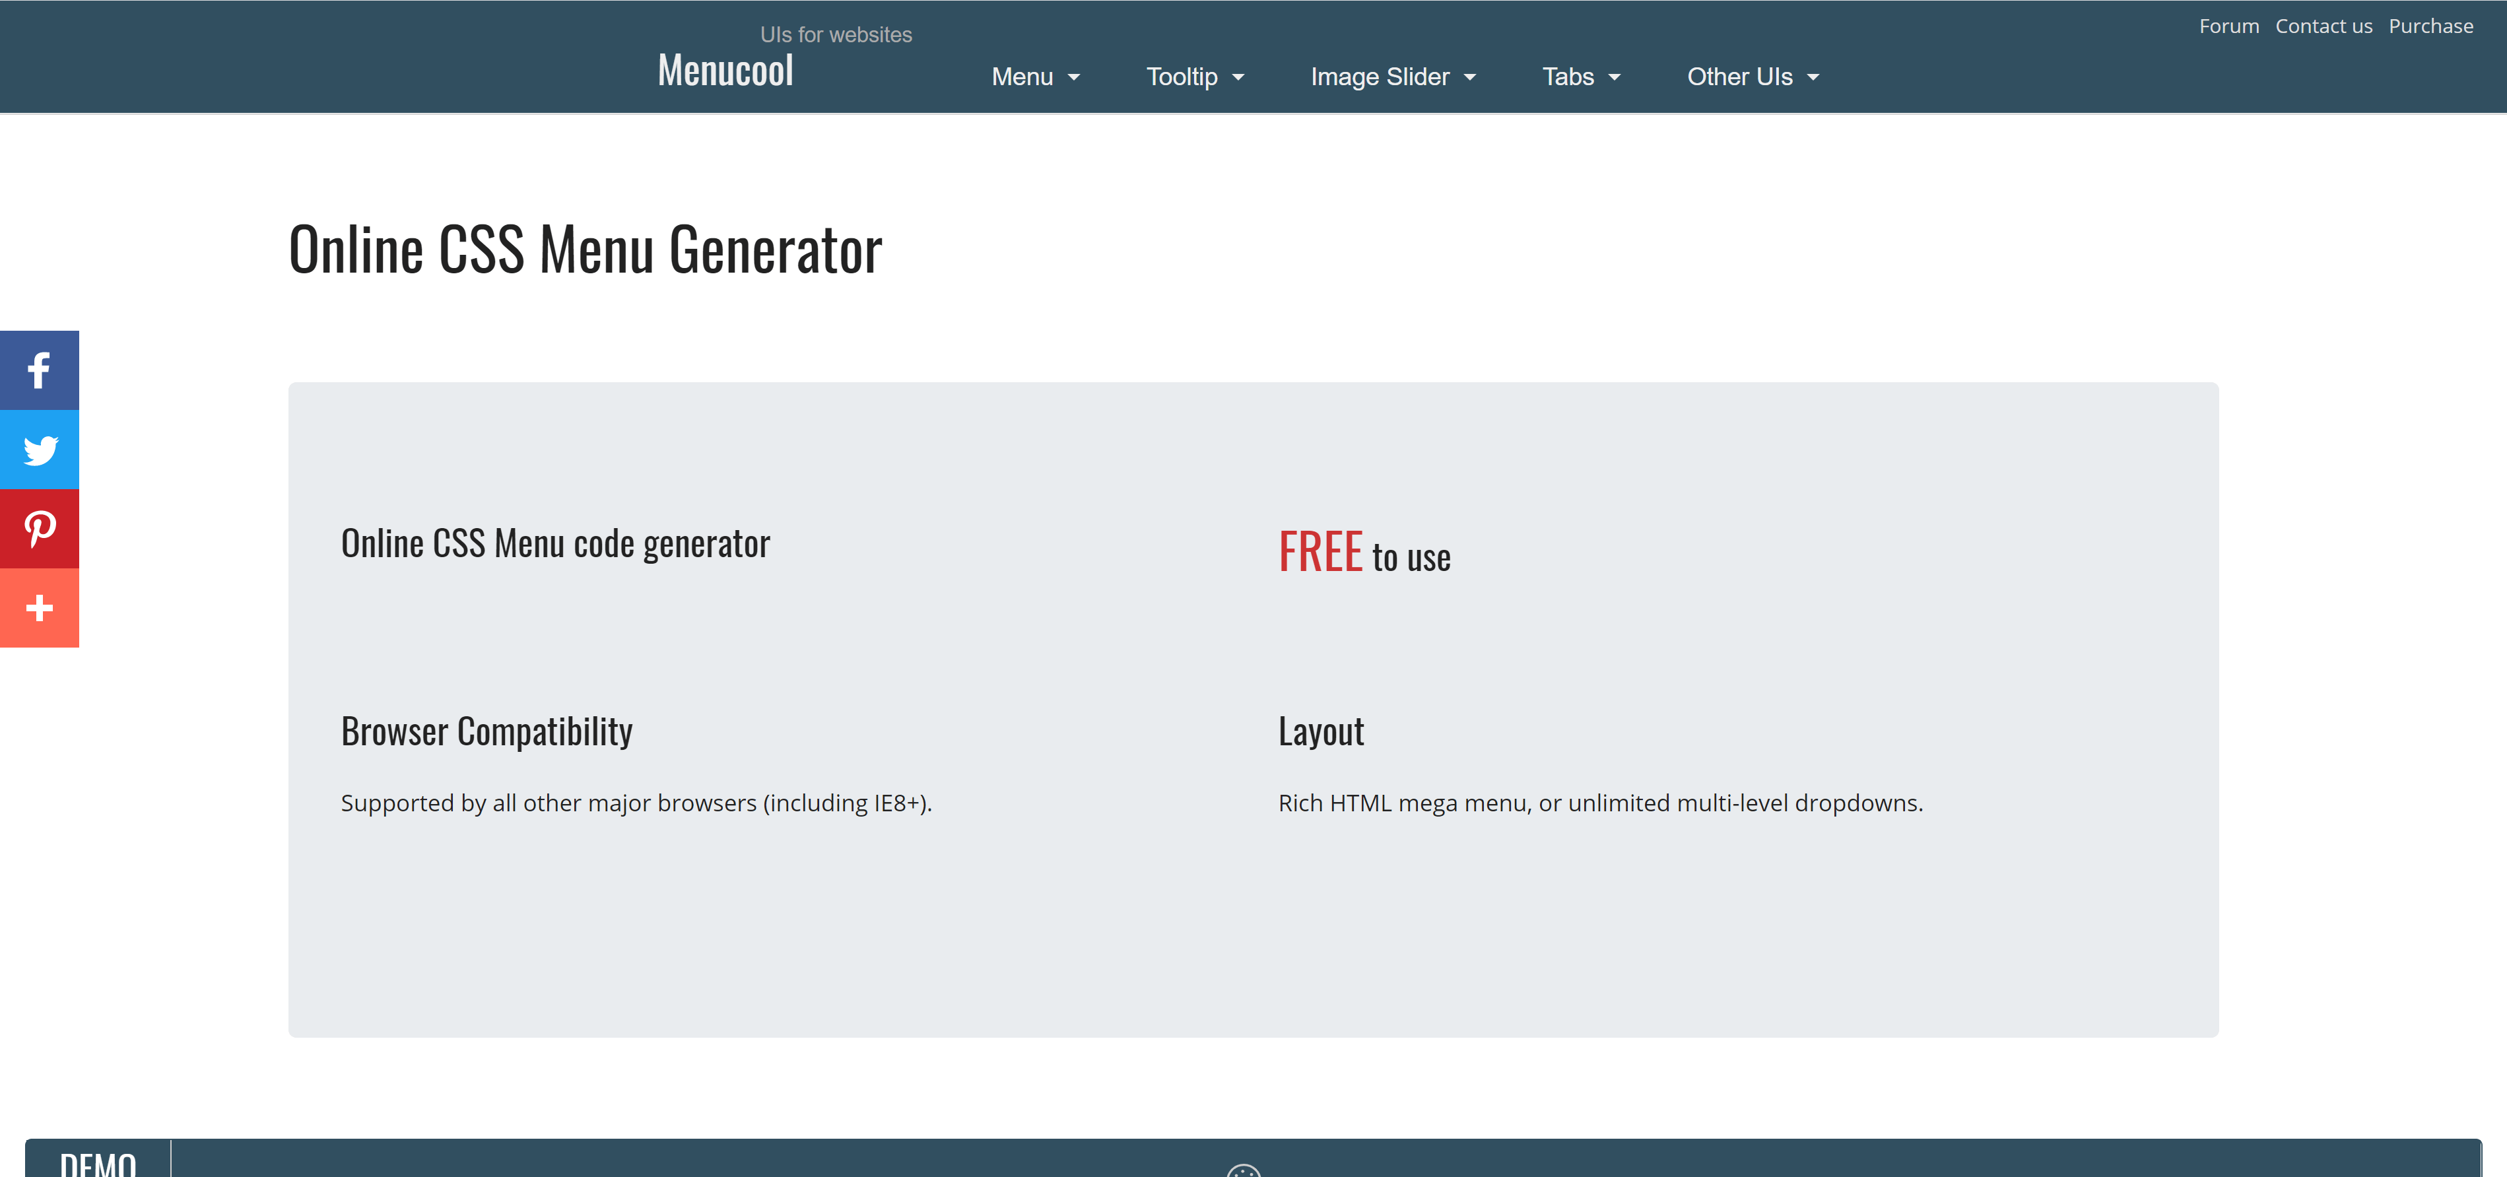
Task: Pin page with Pinterest icon
Action: pyautogui.click(x=39, y=529)
